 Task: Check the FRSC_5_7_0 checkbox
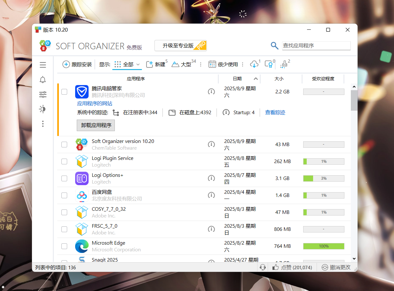pos(64,229)
